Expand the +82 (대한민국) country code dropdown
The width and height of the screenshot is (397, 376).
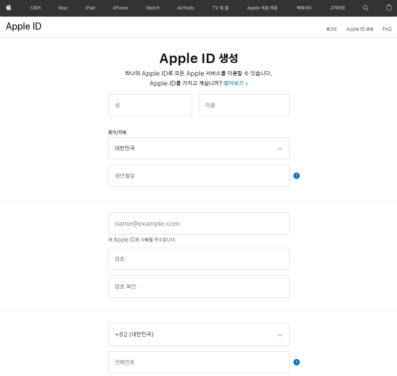coord(199,335)
